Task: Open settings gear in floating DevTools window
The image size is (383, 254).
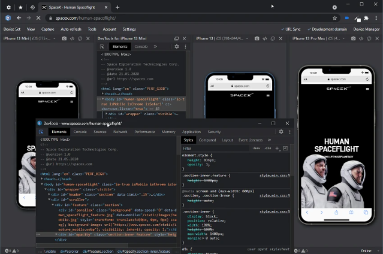Action: pyautogui.click(x=281, y=132)
